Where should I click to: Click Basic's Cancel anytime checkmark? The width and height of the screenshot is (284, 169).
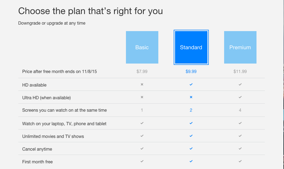(x=142, y=148)
